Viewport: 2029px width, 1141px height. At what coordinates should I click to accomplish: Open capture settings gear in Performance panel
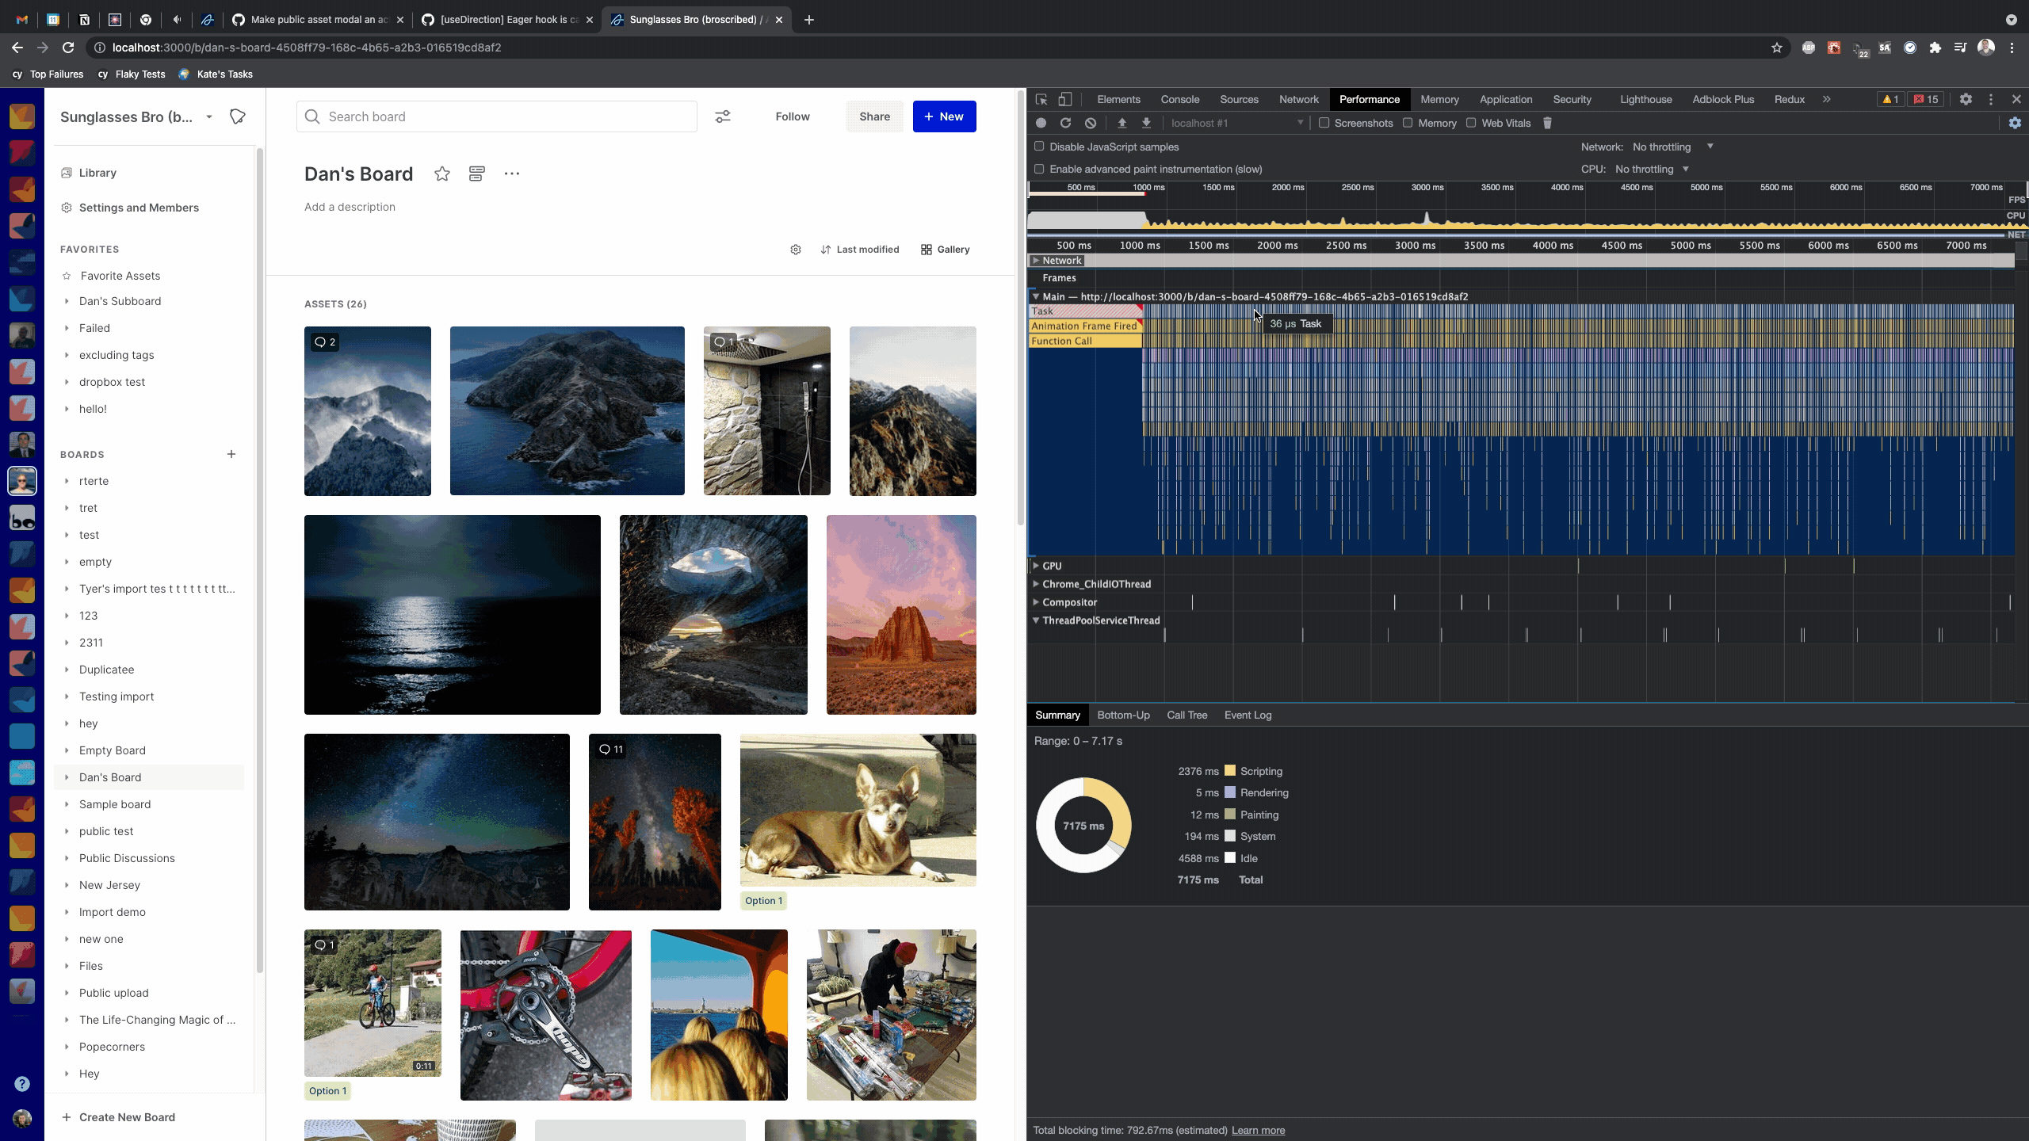[x=2015, y=123]
